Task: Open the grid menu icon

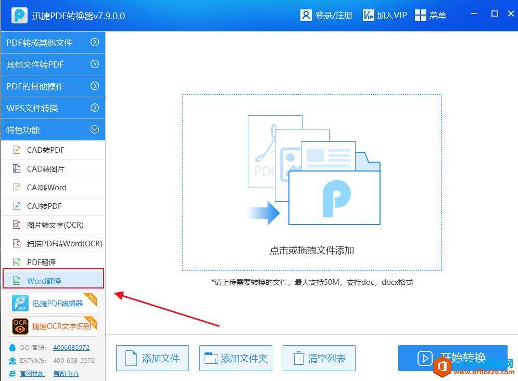Action: (x=420, y=15)
